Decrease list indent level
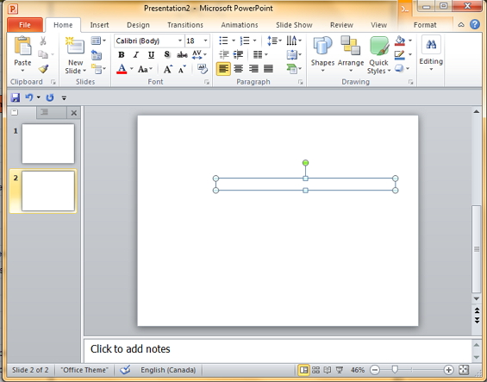 [224, 54]
